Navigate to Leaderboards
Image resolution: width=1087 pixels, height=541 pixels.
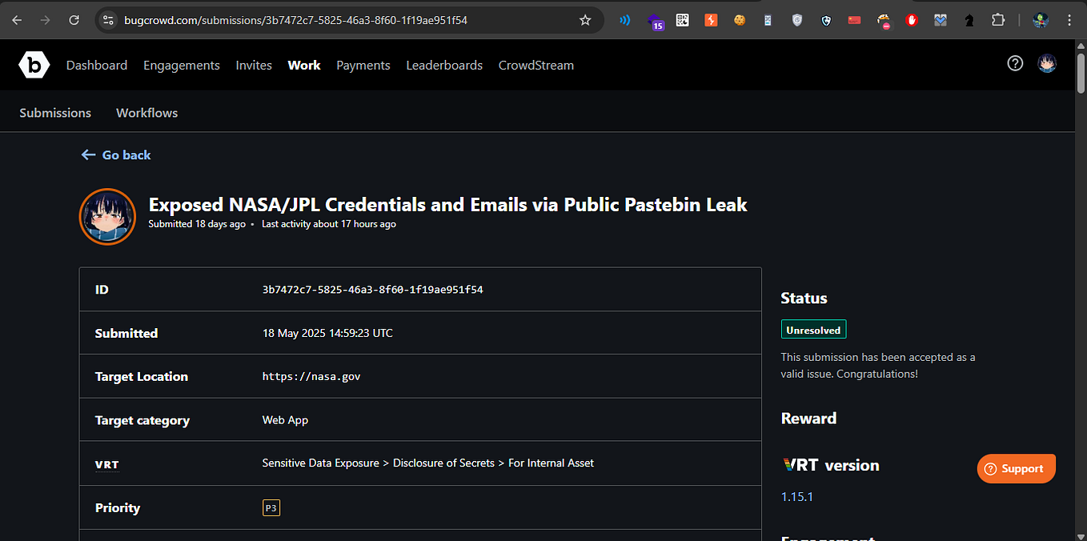tap(444, 65)
